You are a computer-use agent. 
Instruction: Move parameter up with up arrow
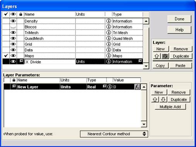point(155,100)
